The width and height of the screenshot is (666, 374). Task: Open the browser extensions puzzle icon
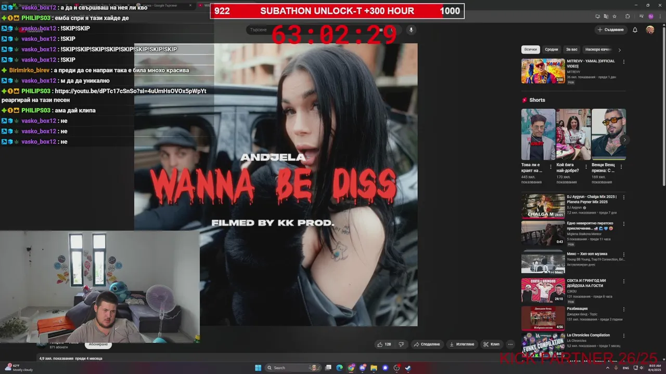[x=627, y=16]
